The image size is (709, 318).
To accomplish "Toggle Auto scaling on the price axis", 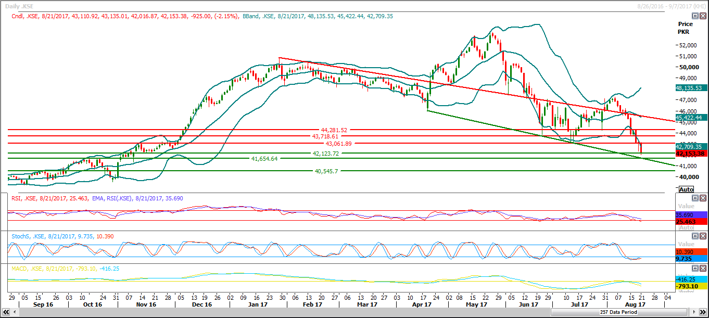I will (x=686, y=189).
